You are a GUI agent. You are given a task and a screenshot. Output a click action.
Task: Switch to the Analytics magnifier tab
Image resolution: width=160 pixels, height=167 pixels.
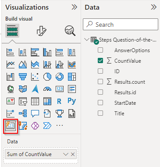(70, 31)
